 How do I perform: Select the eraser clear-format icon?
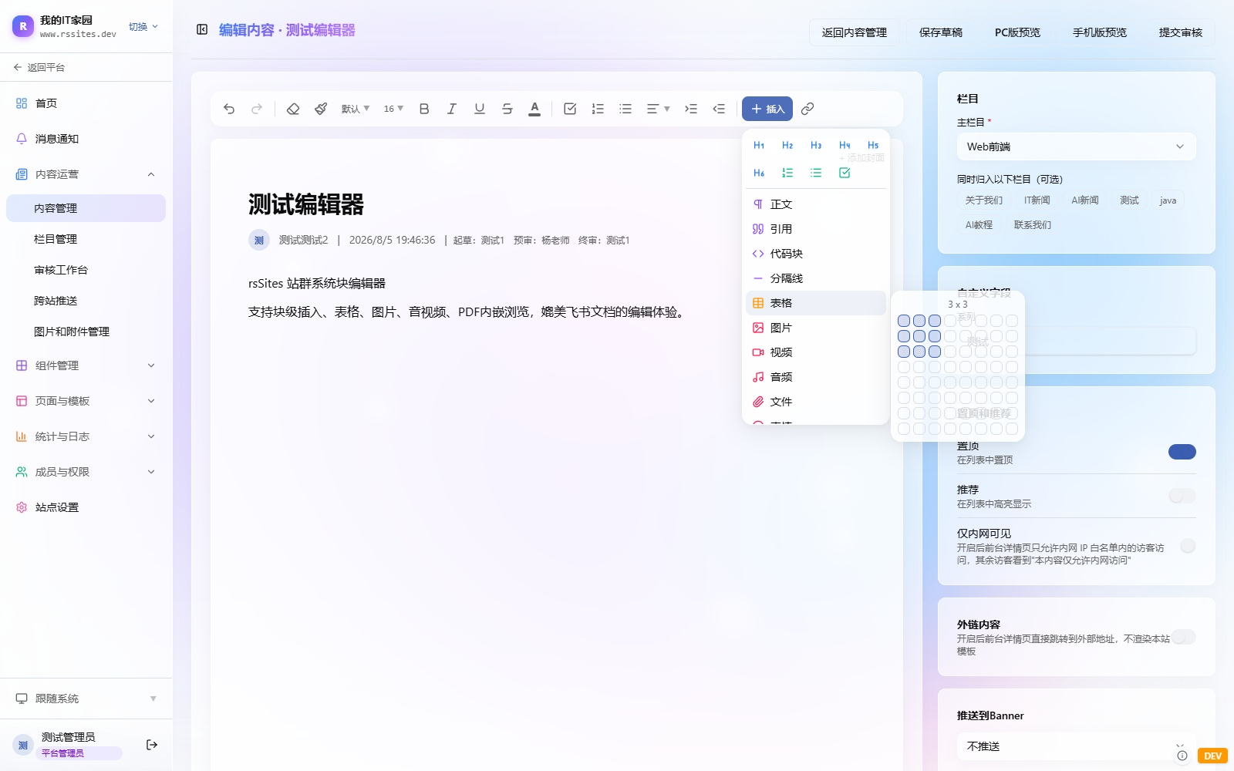[293, 109]
